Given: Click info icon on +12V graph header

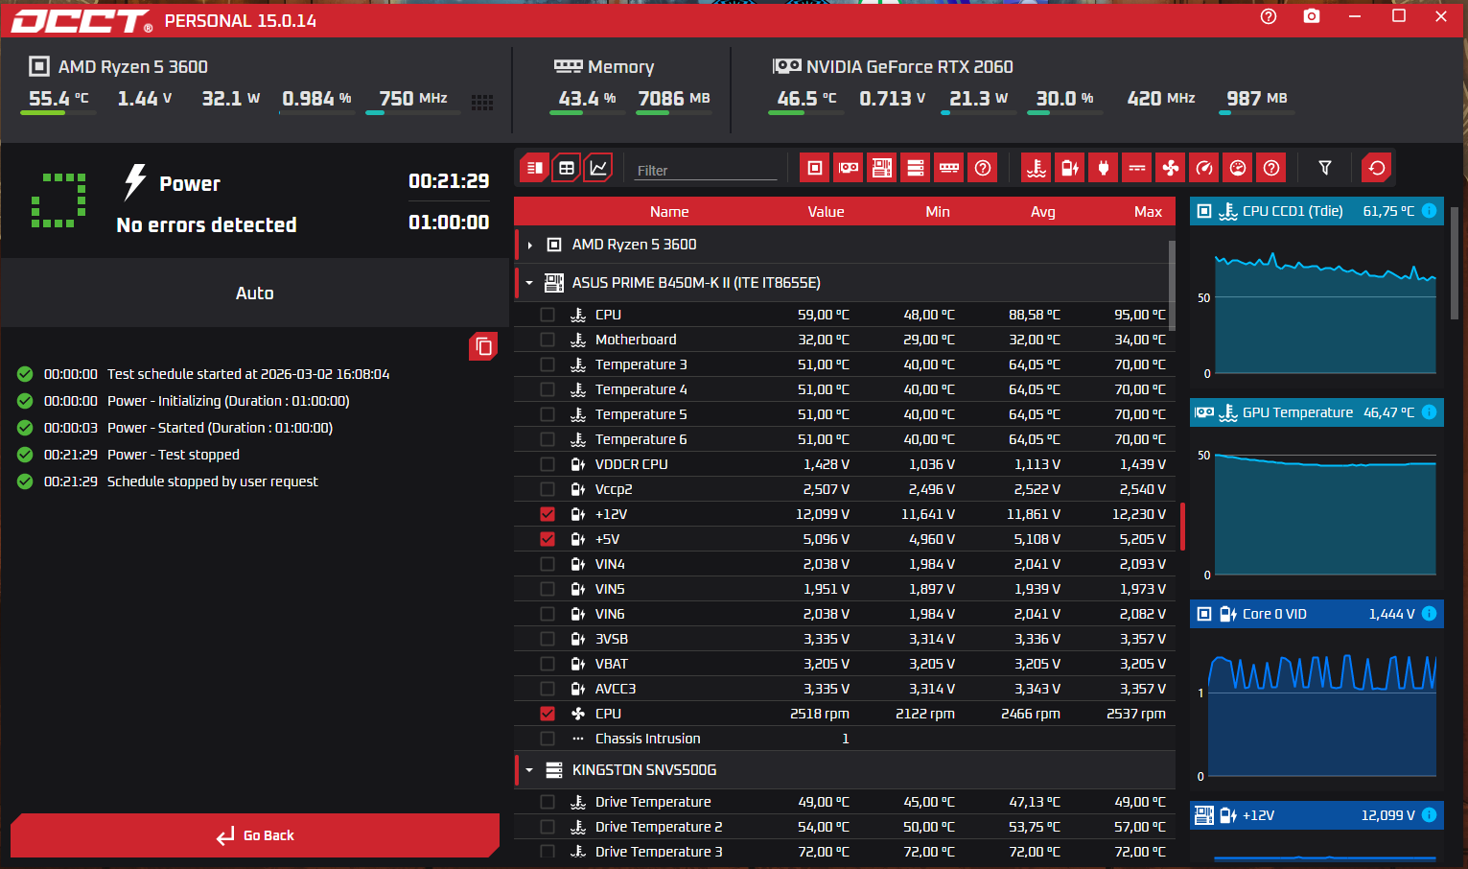Looking at the screenshot, I should [1429, 815].
